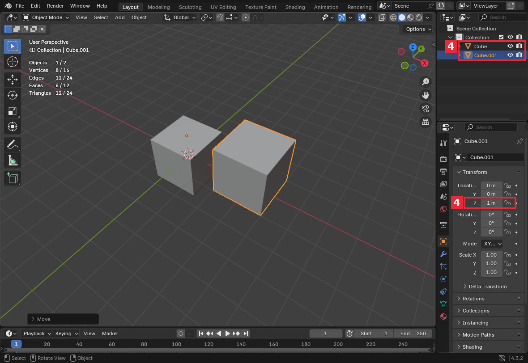Click the Location Z value field
This screenshot has width=528, height=363.
pyautogui.click(x=491, y=203)
